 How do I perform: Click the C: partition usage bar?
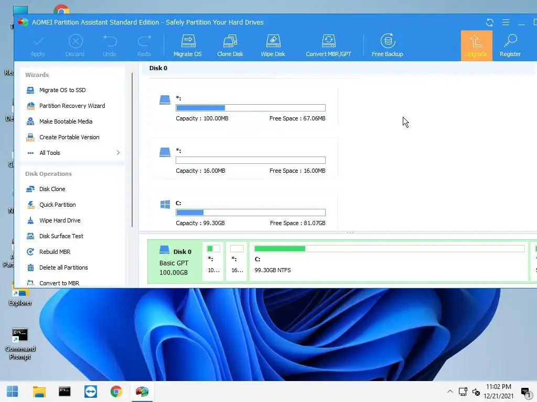(x=251, y=213)
